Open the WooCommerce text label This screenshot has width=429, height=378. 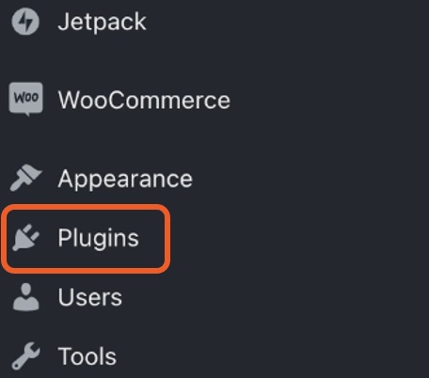(144, 101)
